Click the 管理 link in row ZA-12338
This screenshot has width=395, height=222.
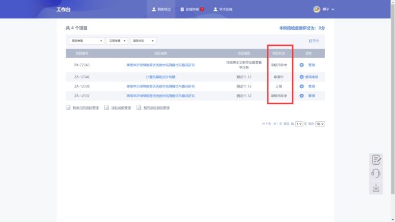coord(311,86)
